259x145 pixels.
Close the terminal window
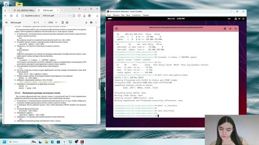[236, 29]
